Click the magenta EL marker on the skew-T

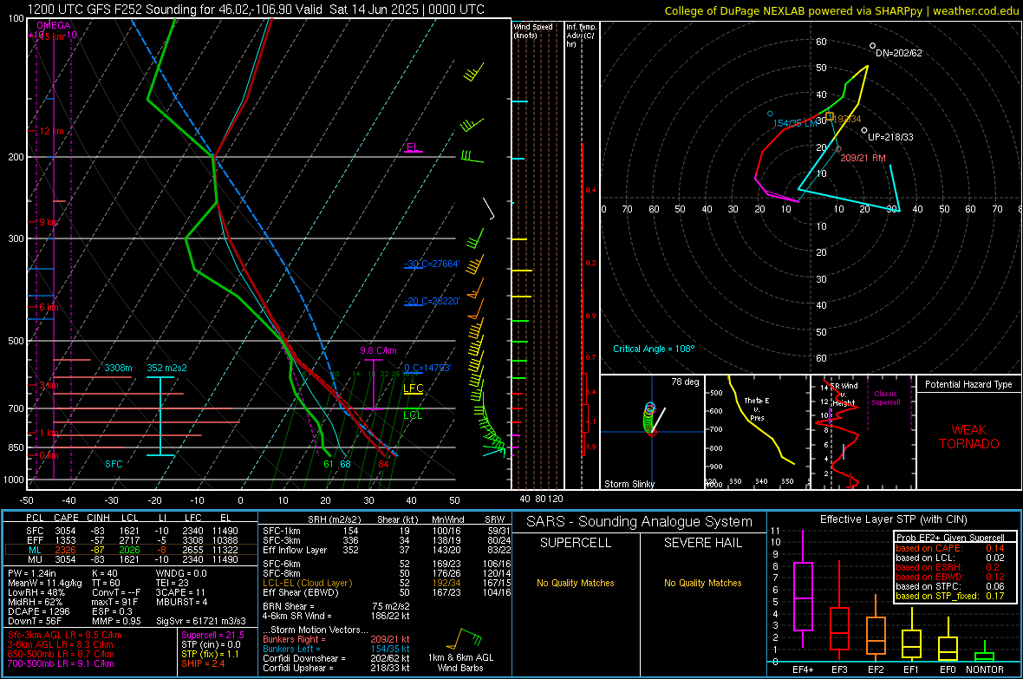pyautogui.click(x=413, y=147)
